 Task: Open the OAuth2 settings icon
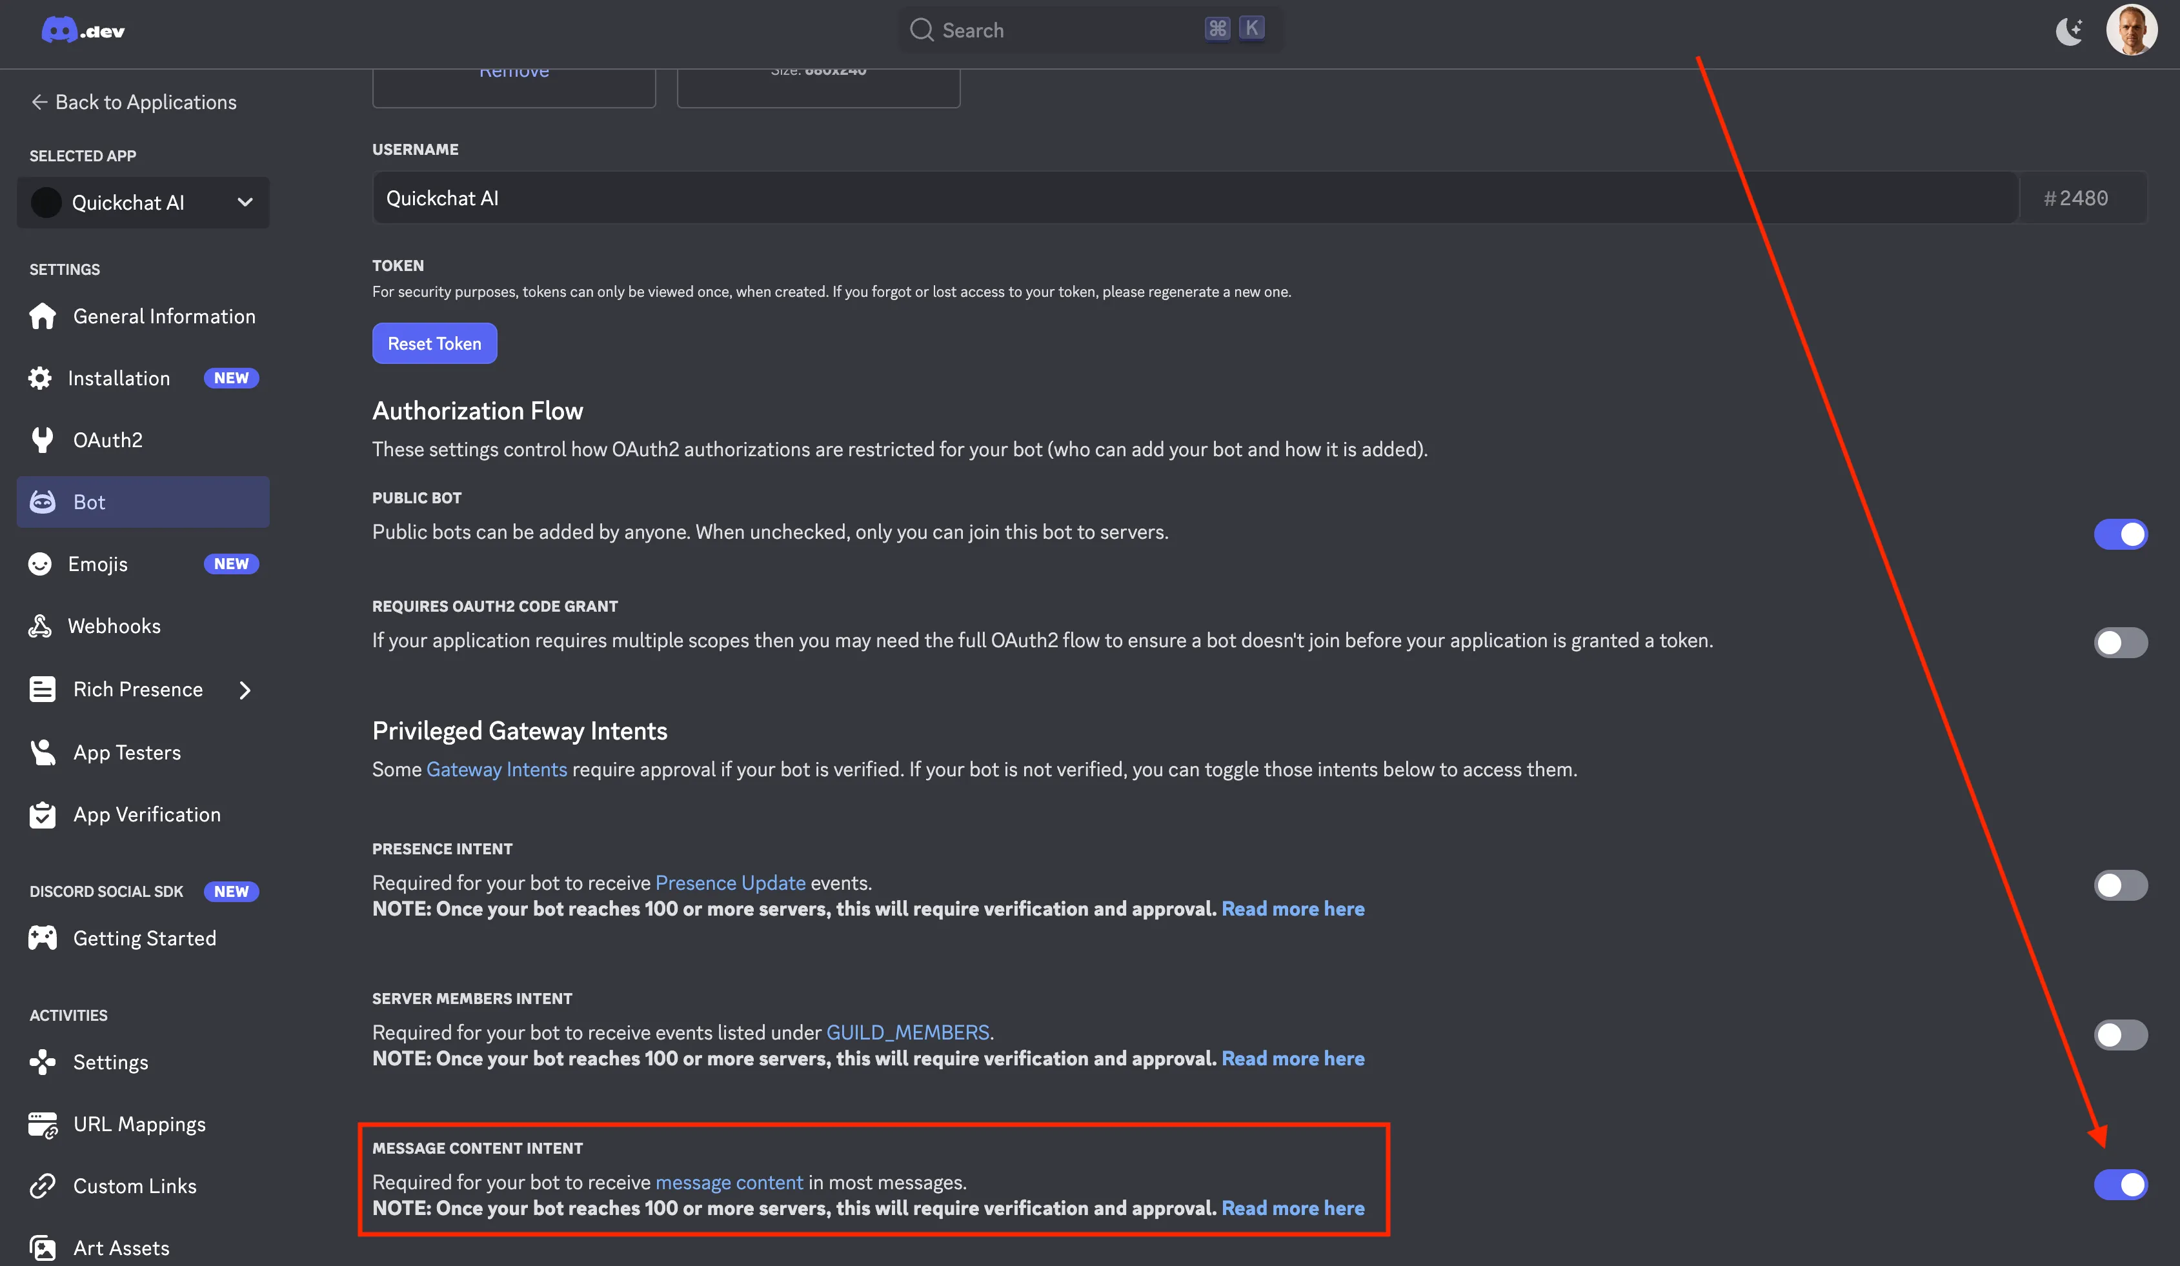pos(41,439)
